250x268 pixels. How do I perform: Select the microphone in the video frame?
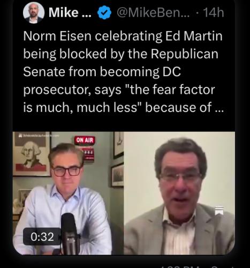click(x=69, y=233)
